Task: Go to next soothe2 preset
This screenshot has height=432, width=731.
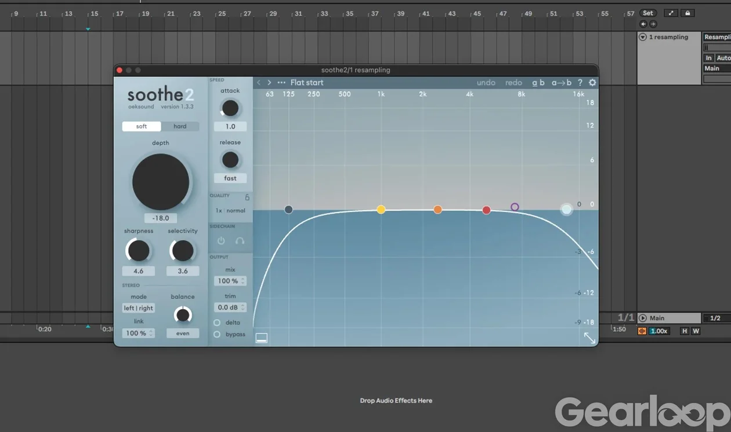Action: pos(269,83)
